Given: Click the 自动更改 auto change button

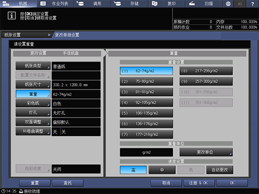Looking at the screenshot, I should 220,170.
